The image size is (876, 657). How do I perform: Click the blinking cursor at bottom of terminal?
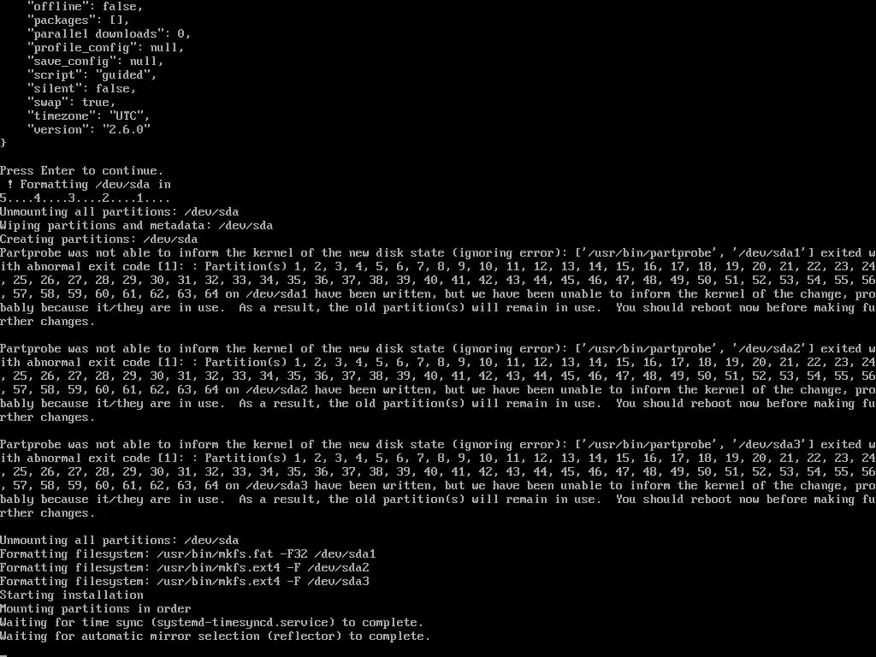pyautogui.click(x=3, y=654)
